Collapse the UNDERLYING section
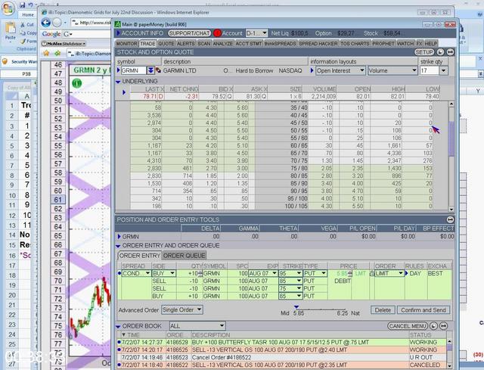Image resolution: width=484 pixels, height=370 pixels. coord(118,82)
